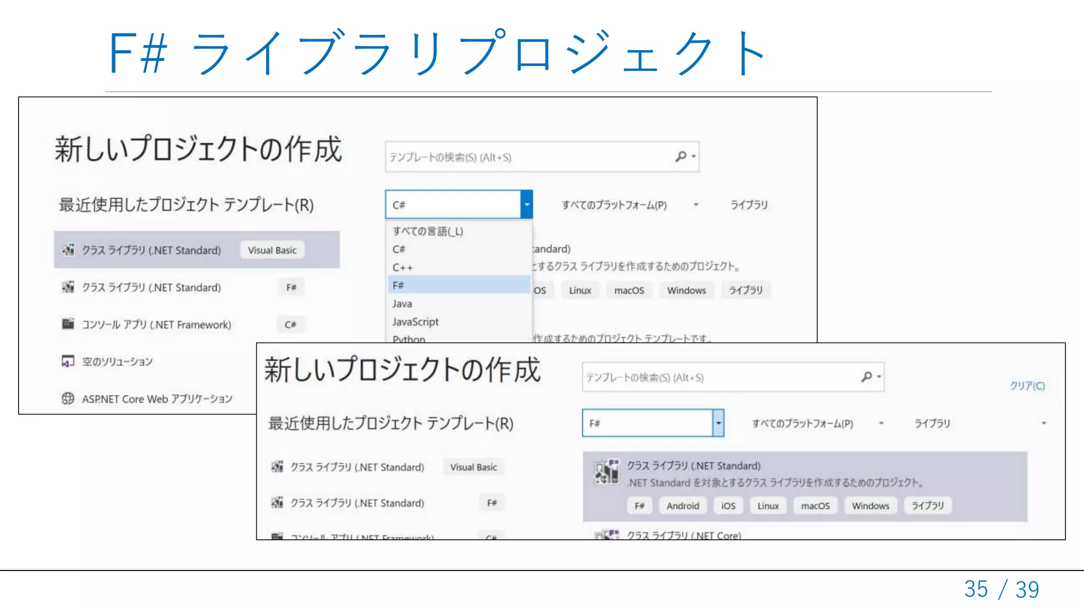Viewport: 1084px width, 609px height.
Task: Click large class library .NET Standard icon in results
Action: pos(607,472)
